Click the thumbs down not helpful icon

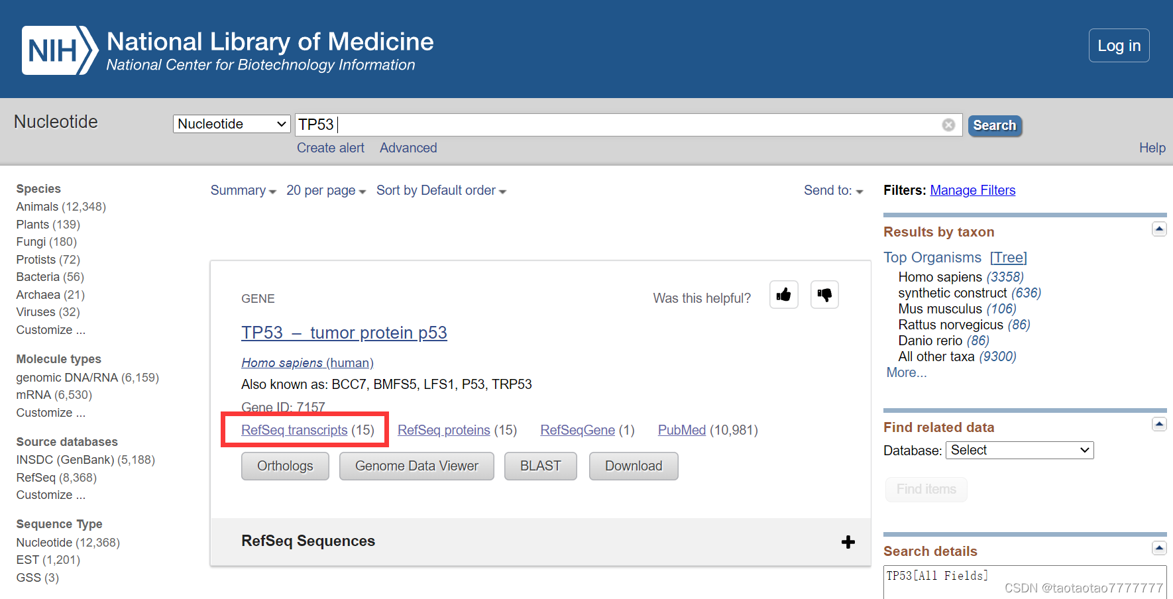point(824,295)
